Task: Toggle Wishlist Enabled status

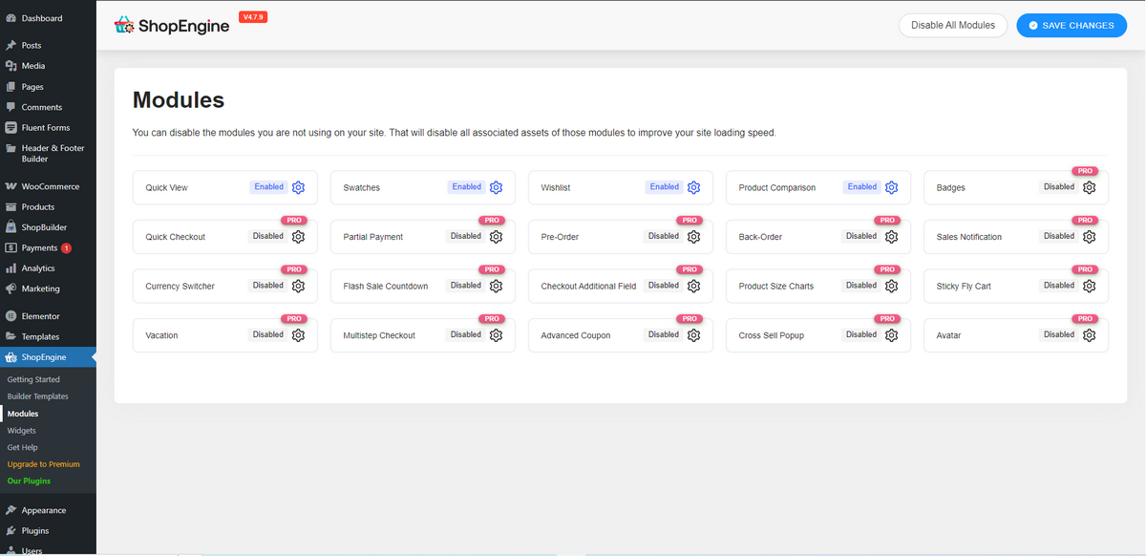Action: pos(664,187)
